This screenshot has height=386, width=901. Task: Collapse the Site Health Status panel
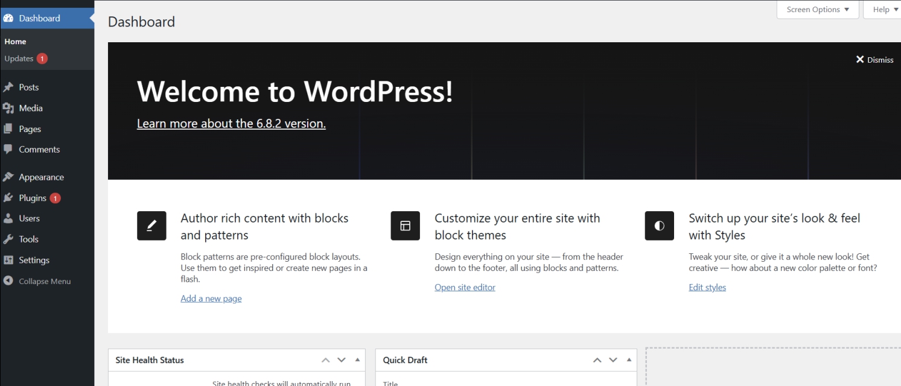coord(357,359)
